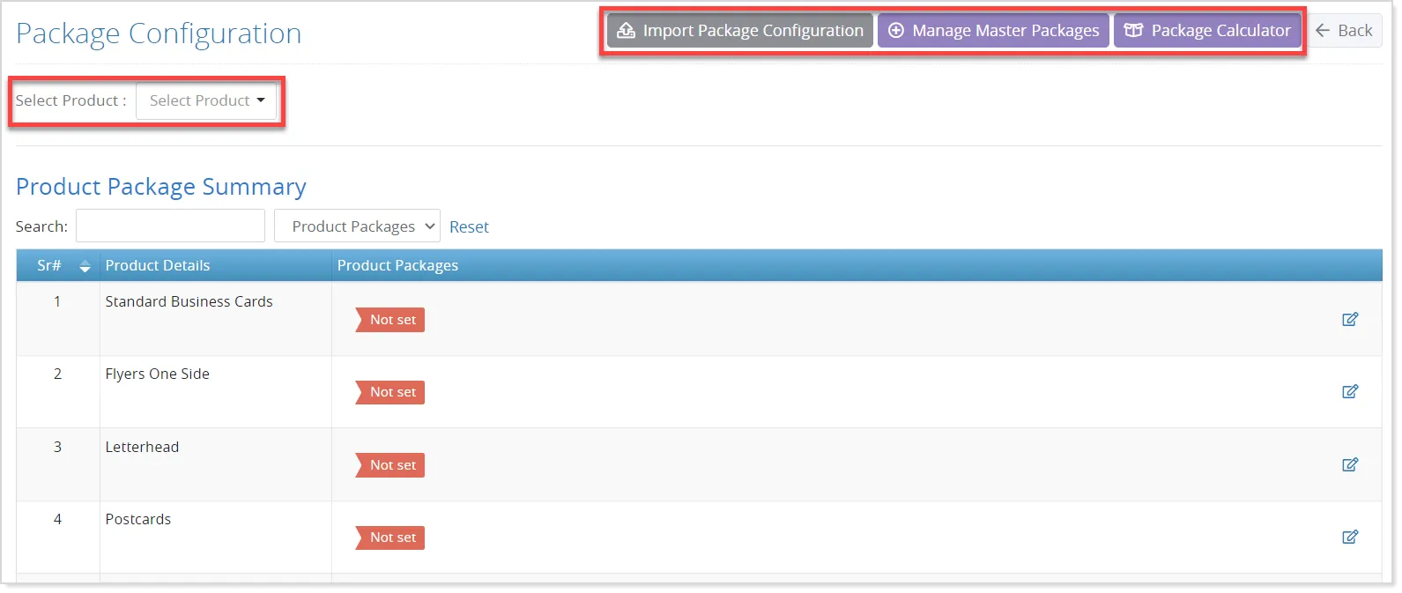Edit package for Postcards row
The width and height of the screenshot is (1402, 593).
(x=1349, y=537)
